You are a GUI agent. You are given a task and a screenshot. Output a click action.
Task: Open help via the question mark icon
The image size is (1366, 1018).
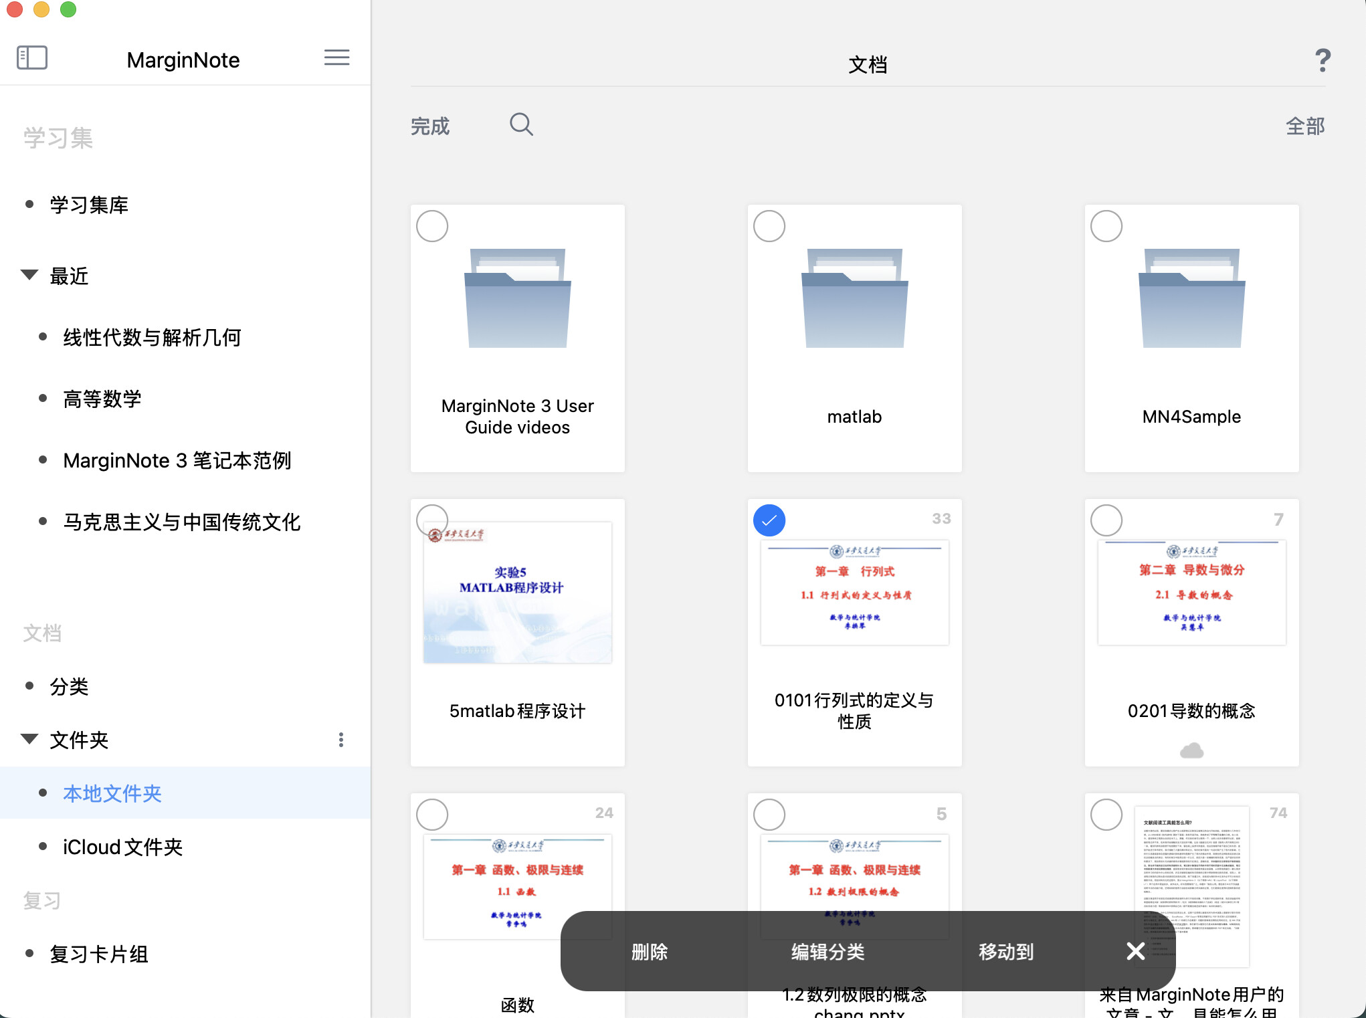tap(1323, 61)
